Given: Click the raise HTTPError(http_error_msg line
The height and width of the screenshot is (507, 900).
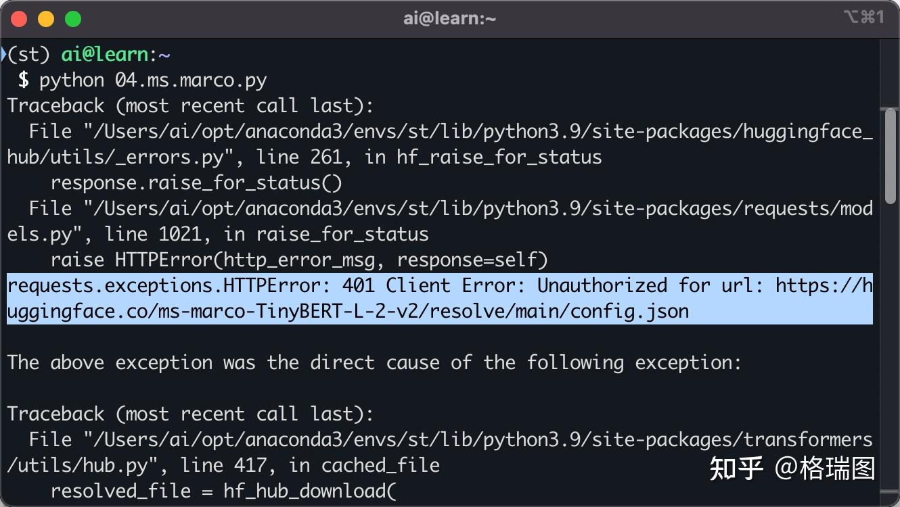Looking at the screenshot, I should point(298,260).
